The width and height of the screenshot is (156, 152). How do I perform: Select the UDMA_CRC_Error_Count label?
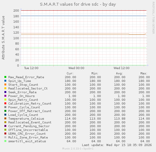pyautogui.click(x=27, y=134)
